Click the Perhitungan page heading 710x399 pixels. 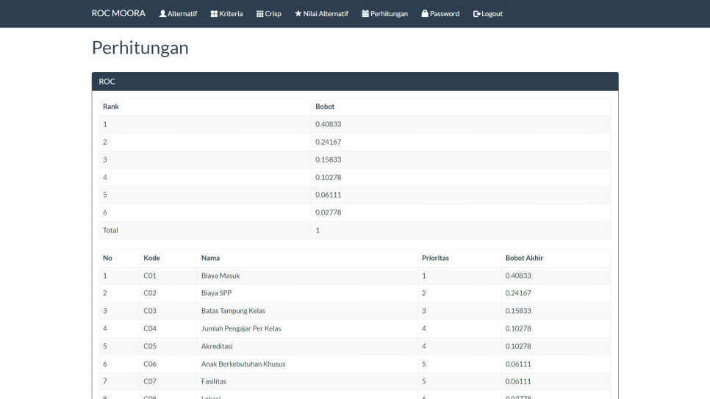click(x=140, y=48)
